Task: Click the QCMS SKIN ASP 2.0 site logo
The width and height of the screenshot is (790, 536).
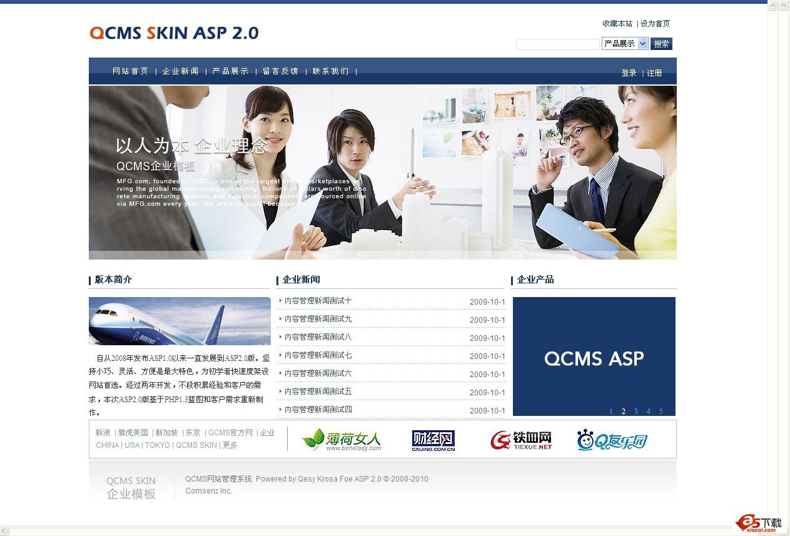Action: point(173,33)
